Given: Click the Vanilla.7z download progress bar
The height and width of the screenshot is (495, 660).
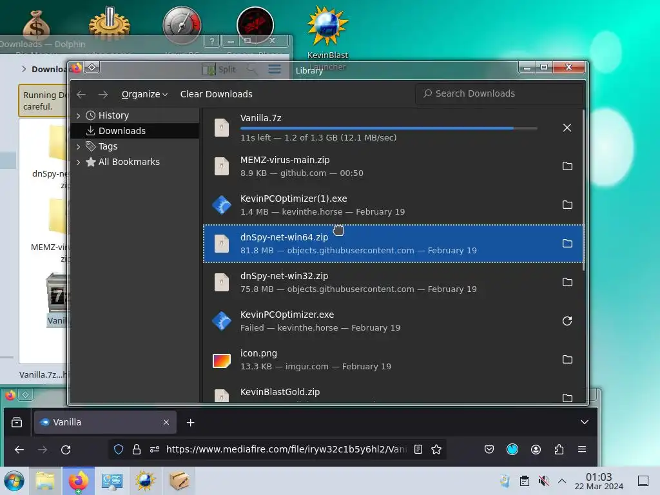Looking at the screenshot, I should click(x=389, y=128).
